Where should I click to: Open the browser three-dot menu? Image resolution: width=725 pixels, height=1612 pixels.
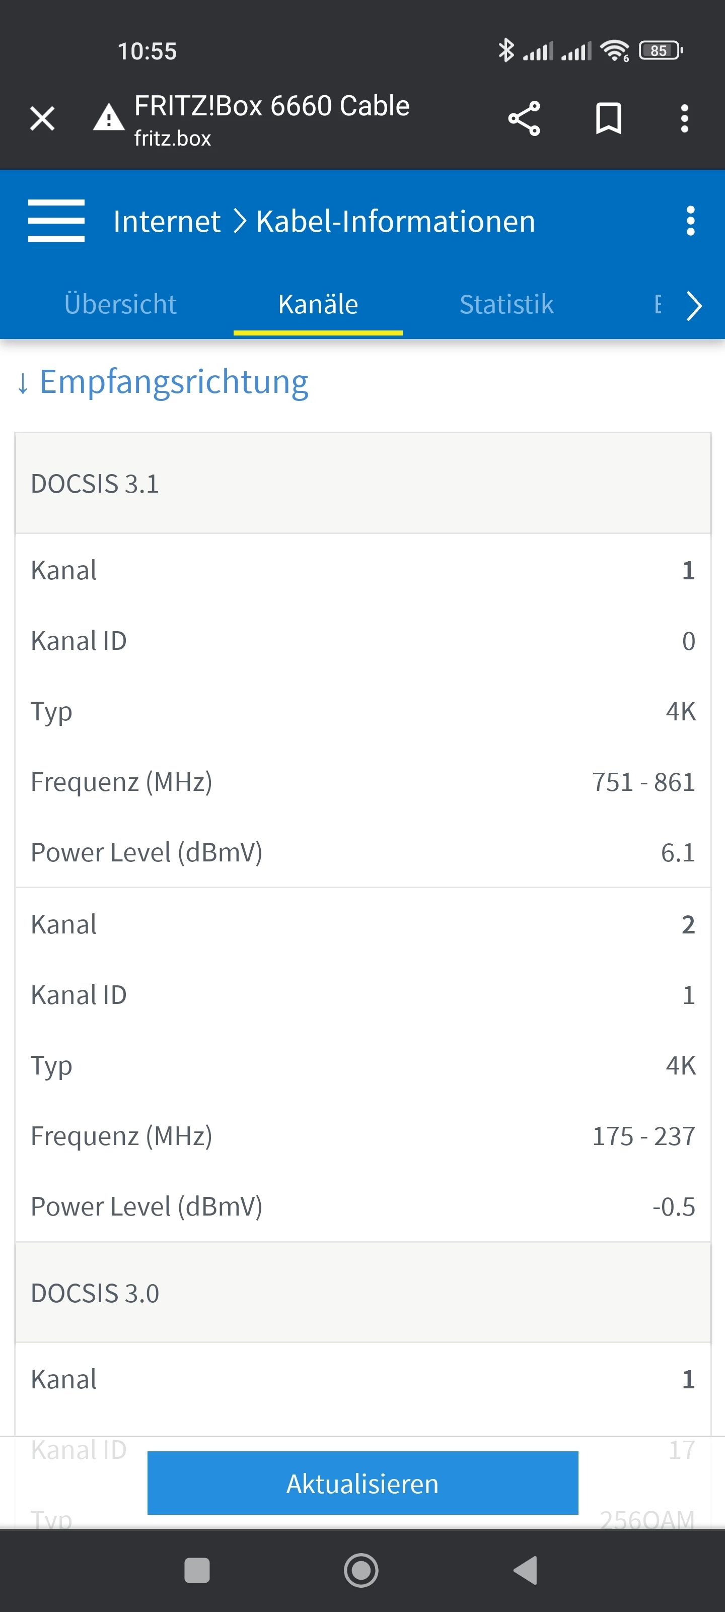[x=684, y=118]
